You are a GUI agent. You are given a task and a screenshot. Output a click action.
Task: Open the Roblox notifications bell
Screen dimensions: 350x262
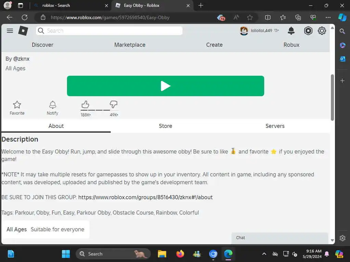coord(291,31)
